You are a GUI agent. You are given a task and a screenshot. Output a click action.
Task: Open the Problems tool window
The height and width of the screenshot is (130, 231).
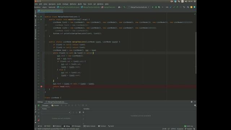click(57, 126)
